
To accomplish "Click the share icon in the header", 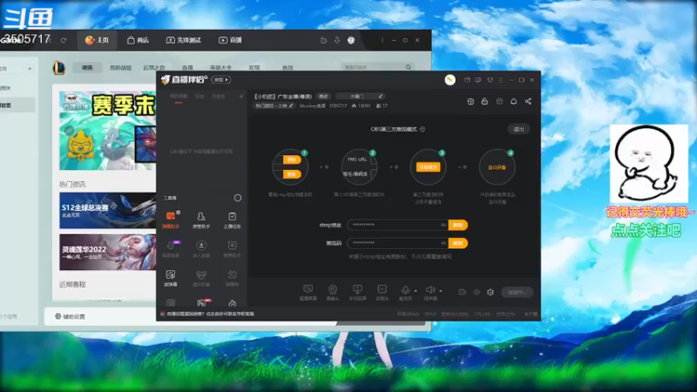I will (x=528, y=101).
